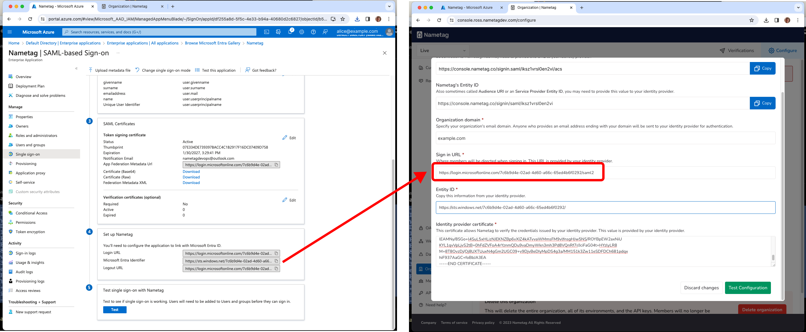The width and height of the screenshot is (806, 332).
Task: Copy App Federation Metadata Url
Action: (276, 165)
